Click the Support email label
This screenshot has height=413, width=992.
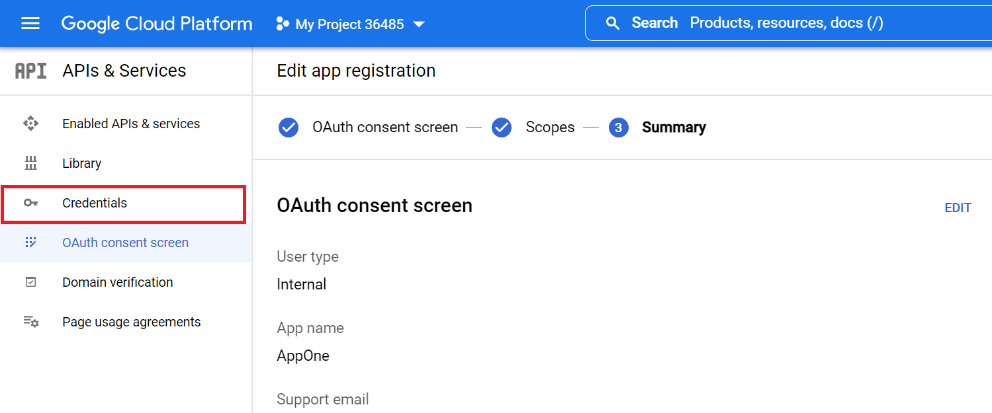coord(323,399)
